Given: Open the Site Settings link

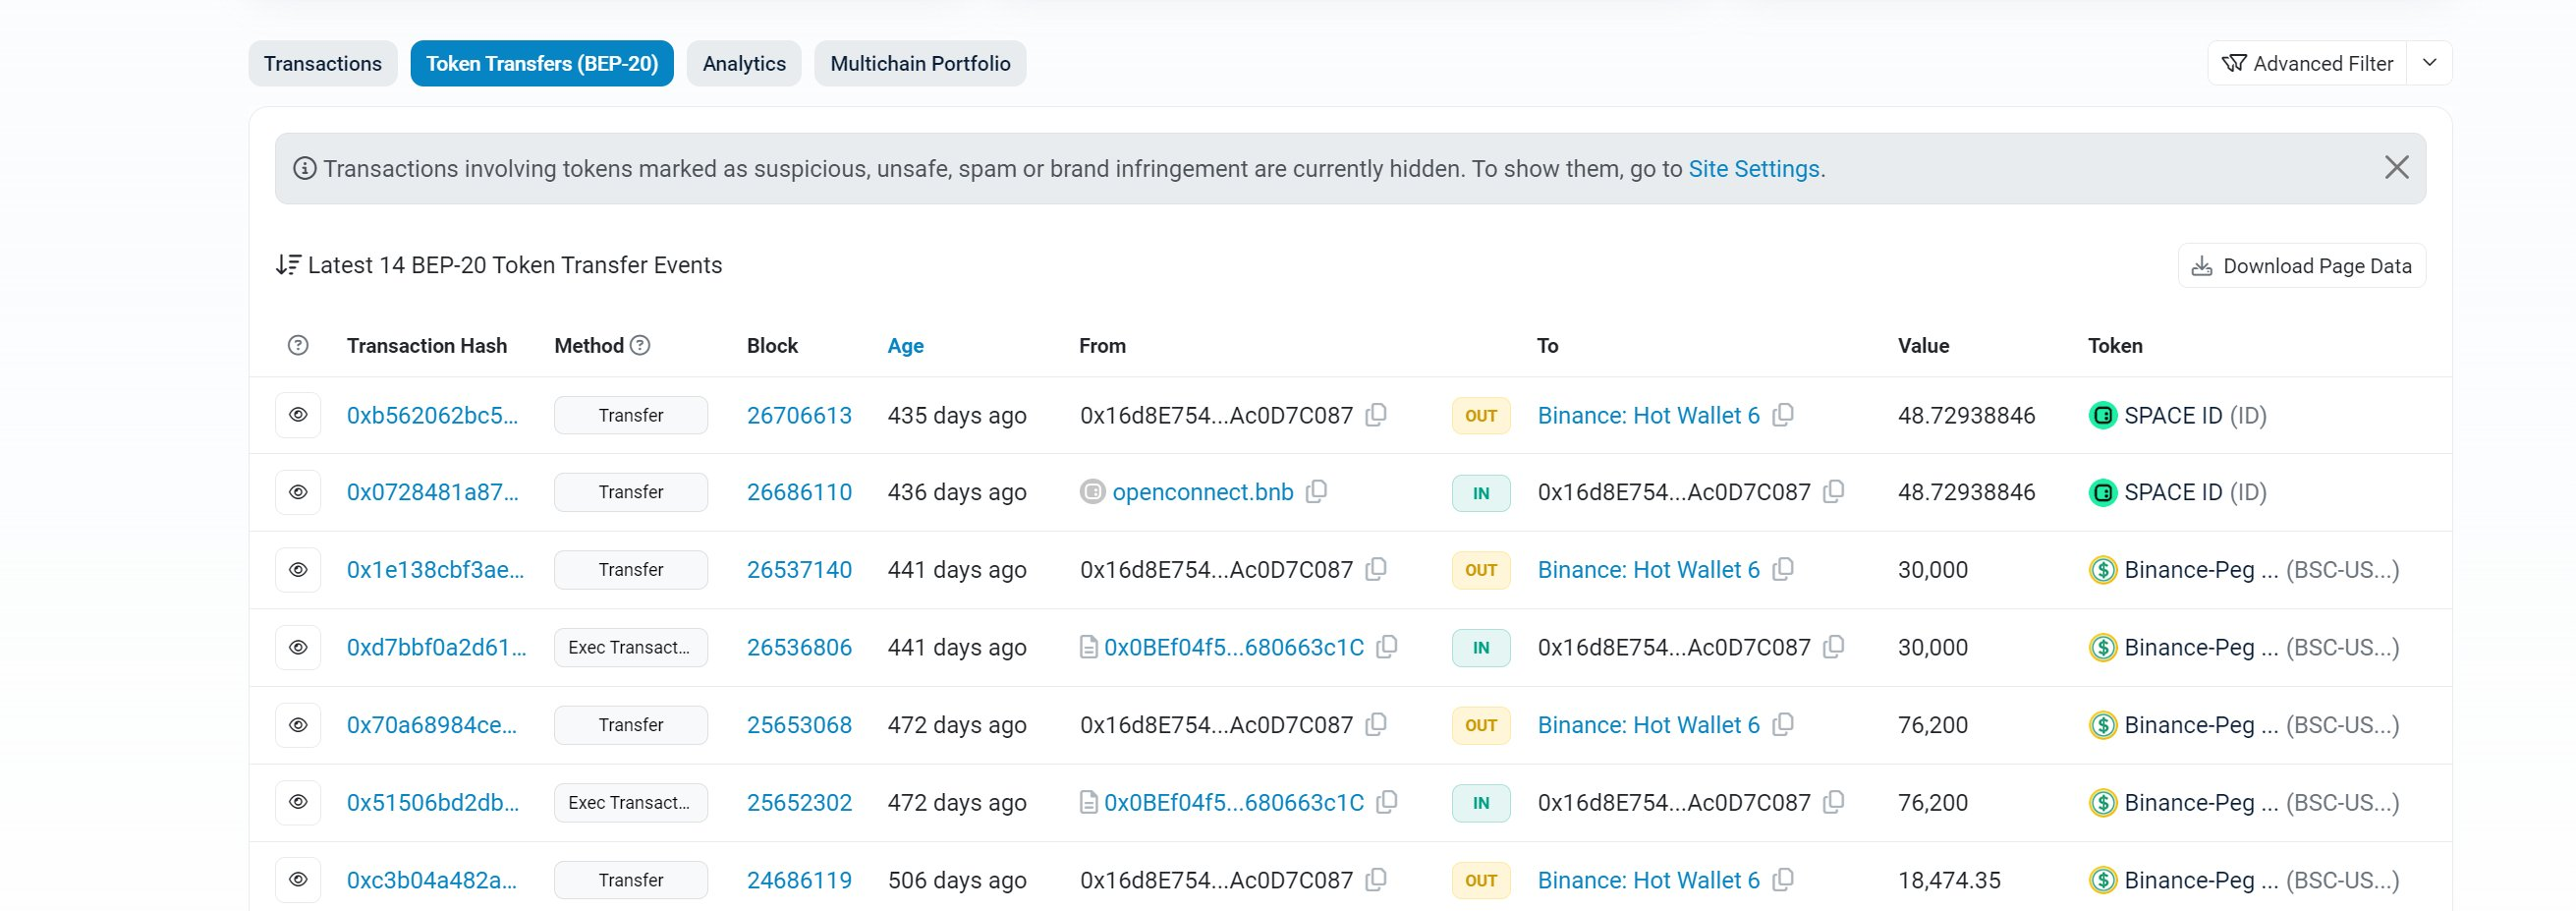Looking at the screenshot, I should coord(1754,169).
